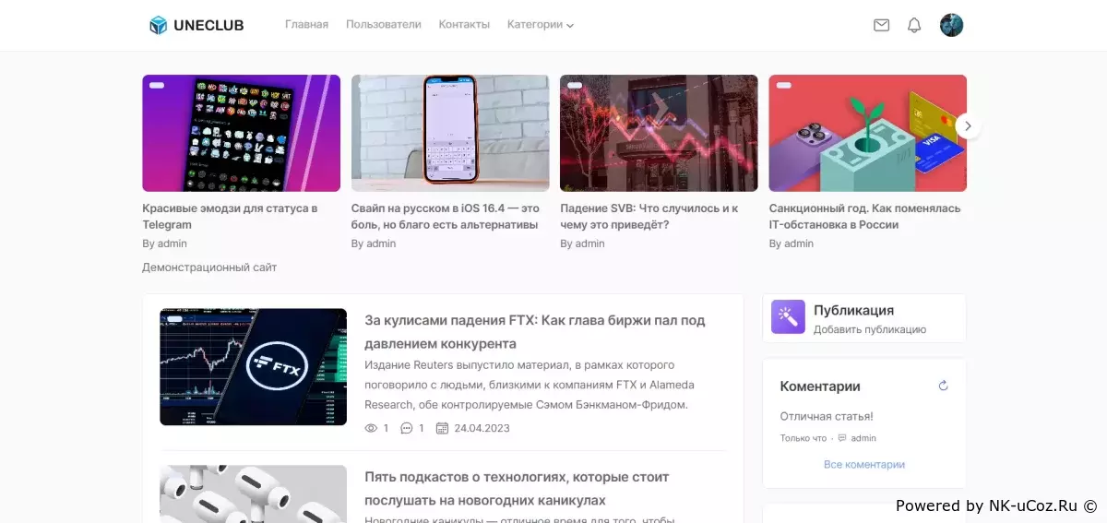Open the Пользователи menu item
Image resolution: width=1107 pixels, height=523 pixels.
384,25
